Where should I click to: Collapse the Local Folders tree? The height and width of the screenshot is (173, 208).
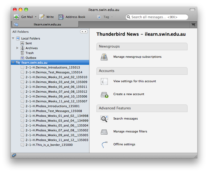pos(13,38)
